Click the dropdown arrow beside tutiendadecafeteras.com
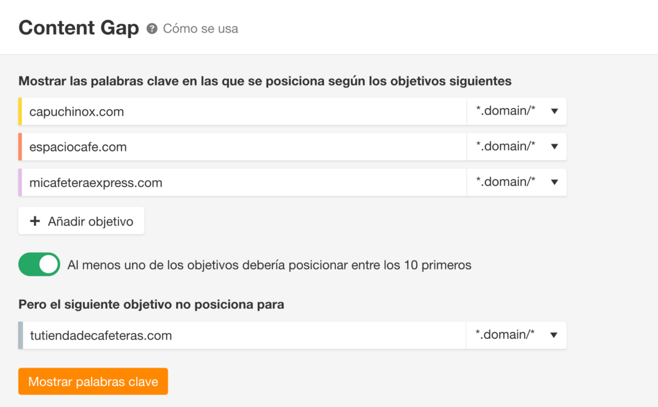This screenshot has height=407, width=658. point(554,335)
